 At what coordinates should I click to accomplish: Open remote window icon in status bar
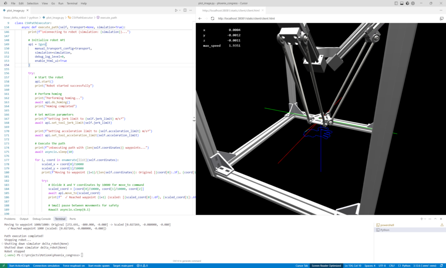coord(3,265)
